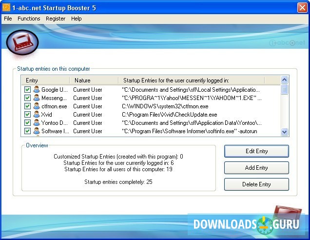Viewport: 310px width, 240px height.
Task: Open the Functions menu
Action: pyautogui.click(x=29, y=19)
